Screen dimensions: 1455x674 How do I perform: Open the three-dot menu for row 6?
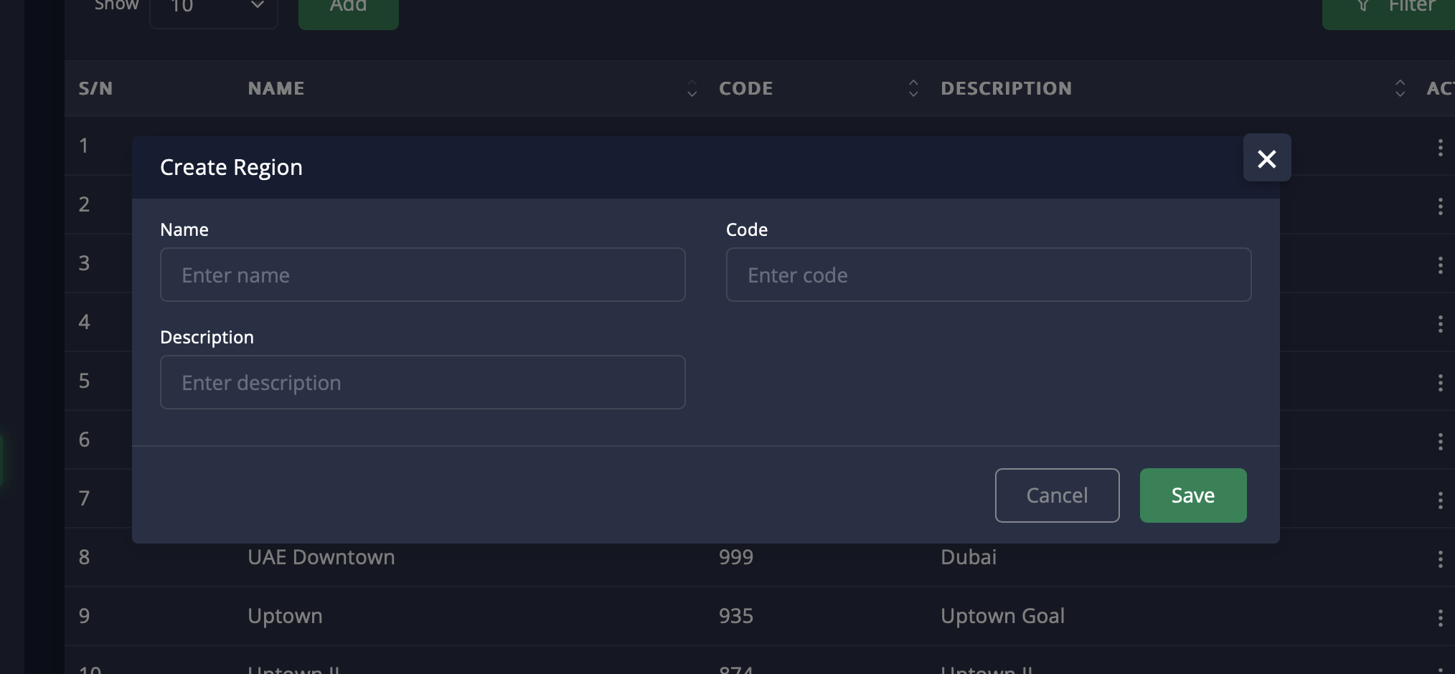tap(1440, 442)
